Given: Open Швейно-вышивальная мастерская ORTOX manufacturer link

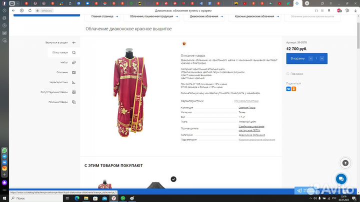Looking at the screenshot, I should 251,128.
